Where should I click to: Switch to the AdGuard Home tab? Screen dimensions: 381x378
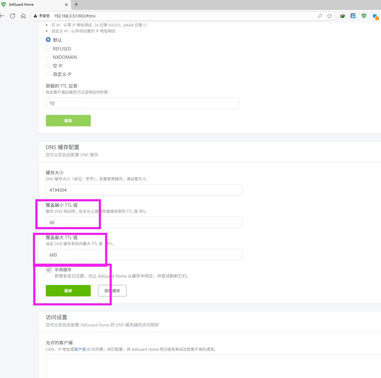(33, 4)
